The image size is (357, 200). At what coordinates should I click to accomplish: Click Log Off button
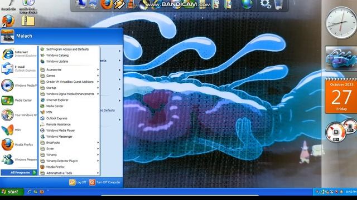[78, 182]
